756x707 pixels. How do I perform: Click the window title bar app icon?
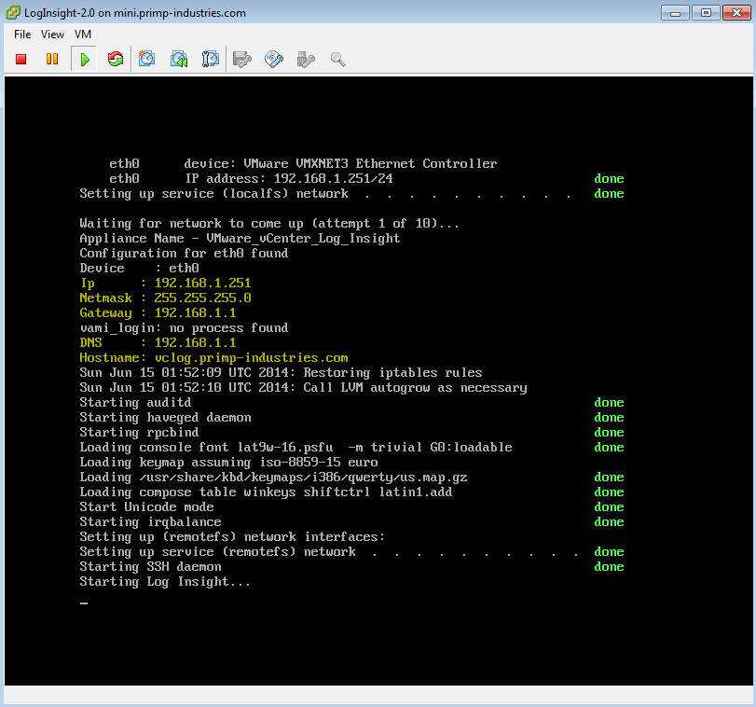[x=13, y=12]
